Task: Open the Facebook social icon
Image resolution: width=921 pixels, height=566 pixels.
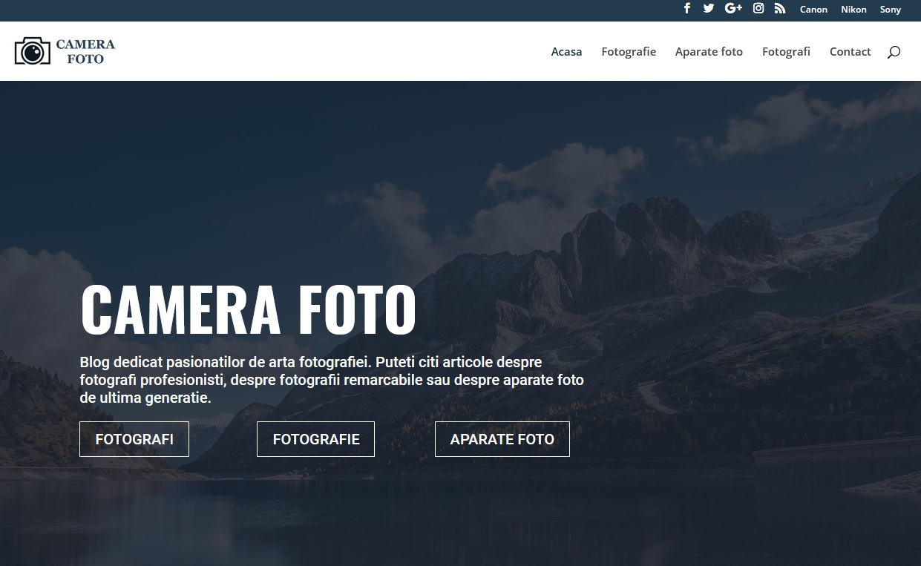Action: [687, 9]
